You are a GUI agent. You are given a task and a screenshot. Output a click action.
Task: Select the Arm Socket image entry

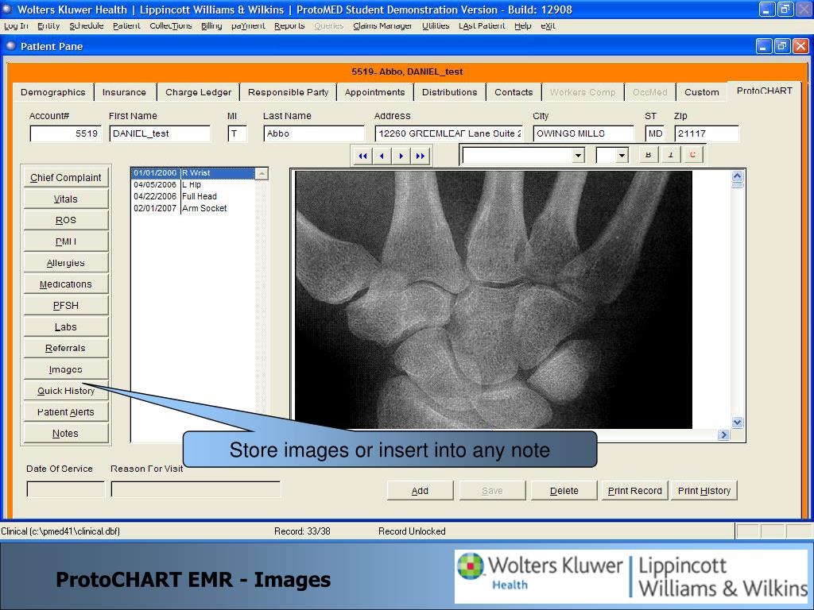[193, 209]
